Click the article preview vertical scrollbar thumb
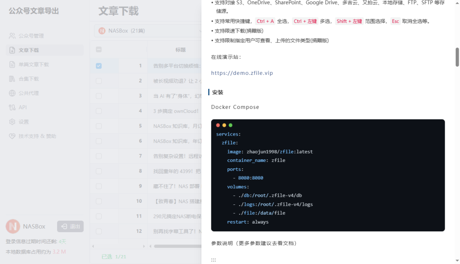 457,57
